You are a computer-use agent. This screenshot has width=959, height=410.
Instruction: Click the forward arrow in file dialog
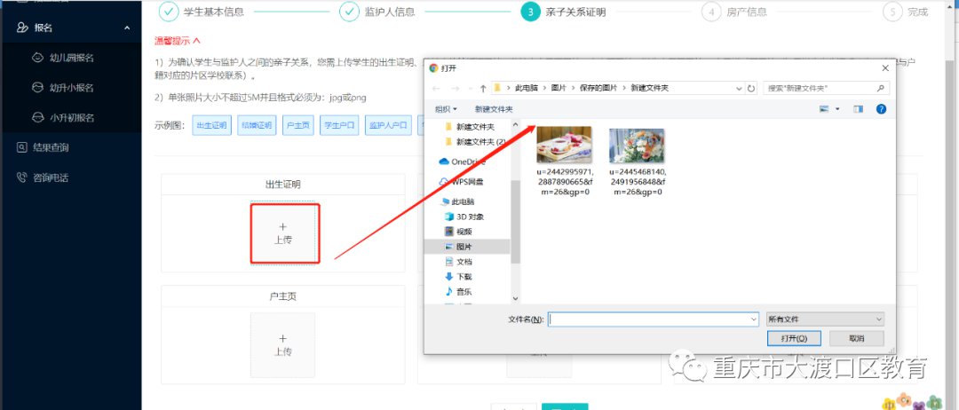point(454,88)
